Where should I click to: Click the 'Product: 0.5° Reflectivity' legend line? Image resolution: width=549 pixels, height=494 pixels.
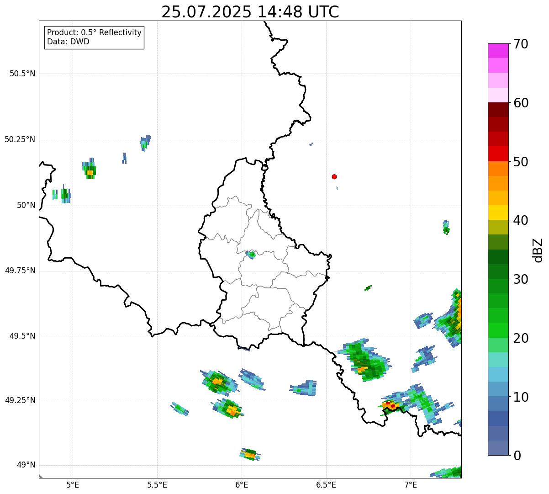(94, 33)
